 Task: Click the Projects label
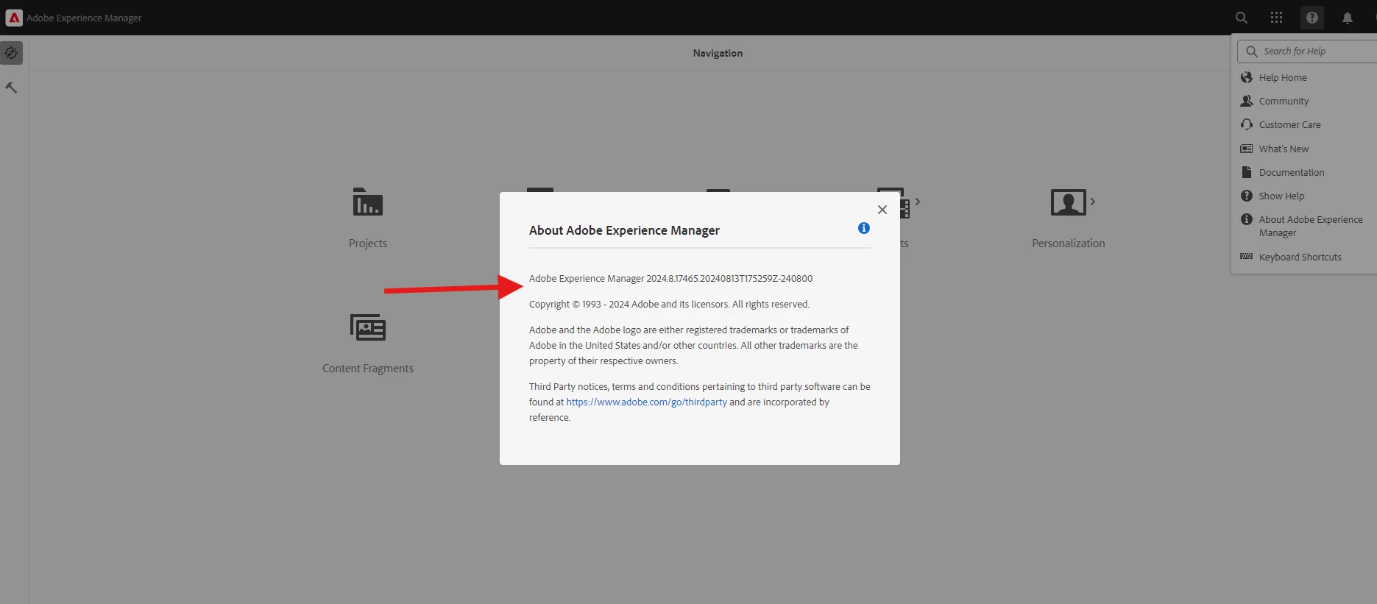pos(368,244)
